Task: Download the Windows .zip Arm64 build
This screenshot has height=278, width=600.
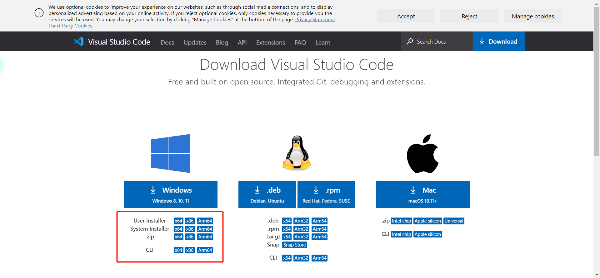Action: pos(205,237)
